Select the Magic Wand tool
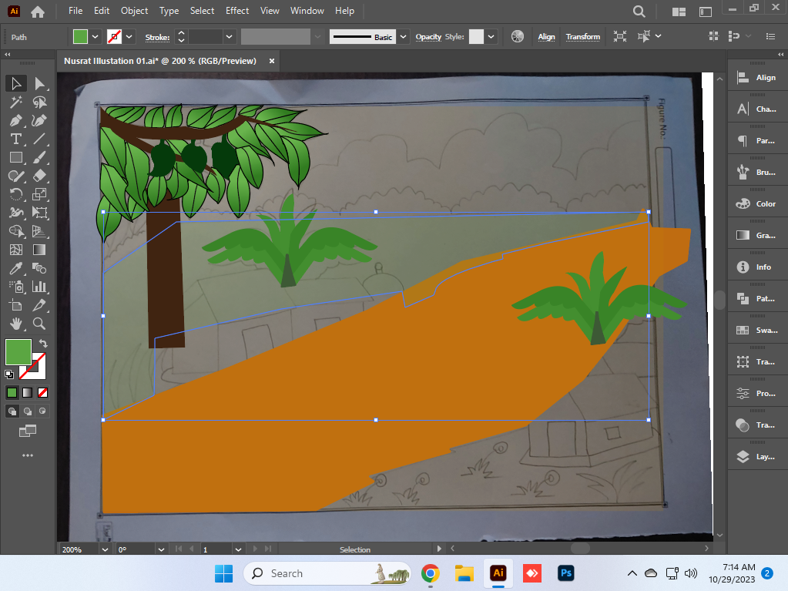 click(x=15, y=102)
